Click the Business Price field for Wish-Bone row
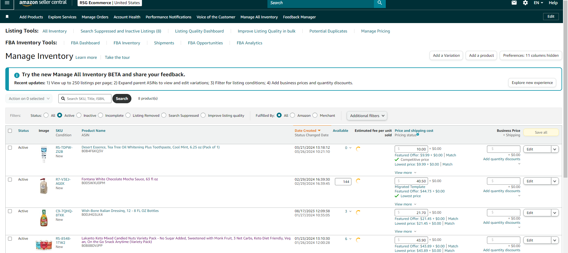 (504, 213)
